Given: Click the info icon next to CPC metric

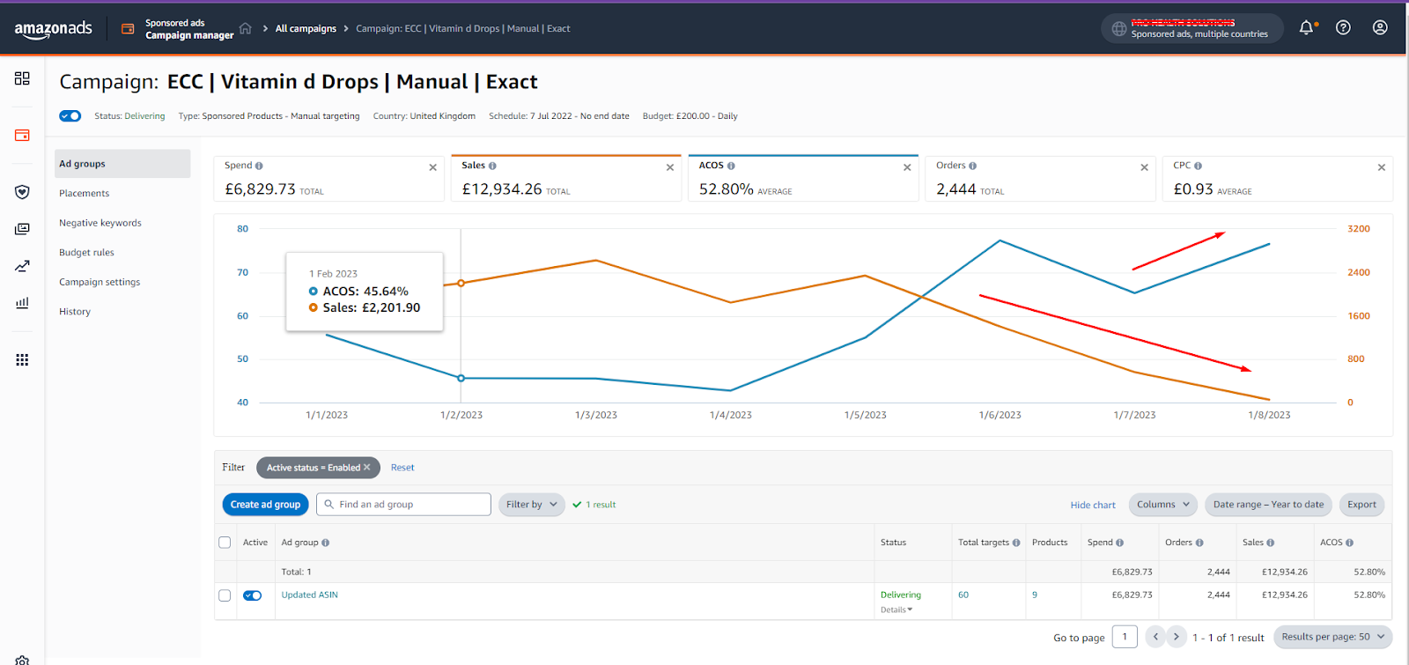Looking at the screenshot, I should tap(1198, 166).
